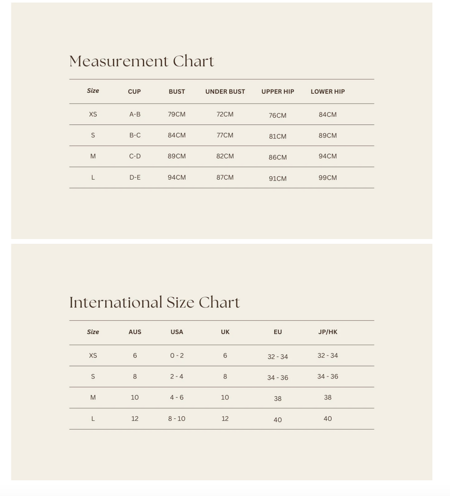This screenshot has height=496, width=450.
Task: Select the JP/HK column header
Action: tap(328, 332)
